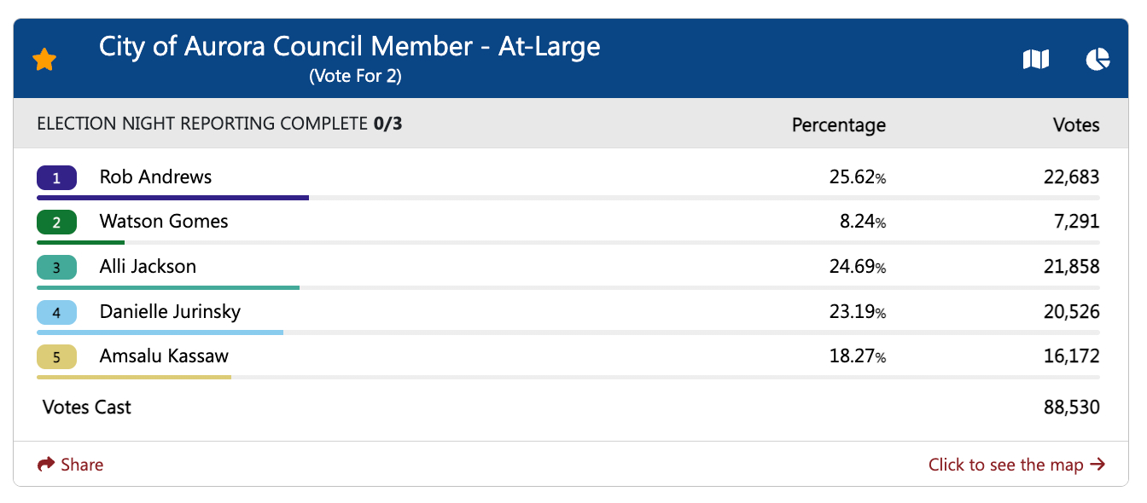Click the Votes column header
This screenshot has width=1147, height=503.
(x=1075, y=125)
